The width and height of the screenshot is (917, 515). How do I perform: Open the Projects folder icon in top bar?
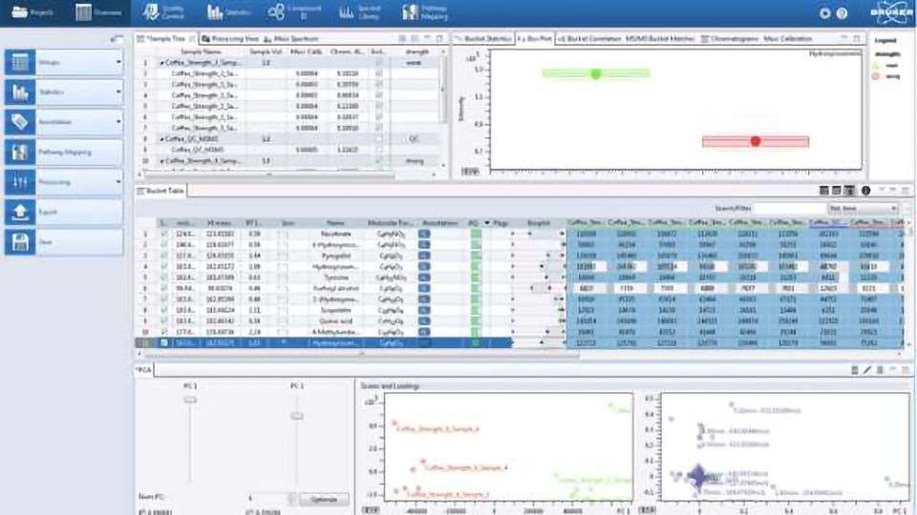coord(20,11)
